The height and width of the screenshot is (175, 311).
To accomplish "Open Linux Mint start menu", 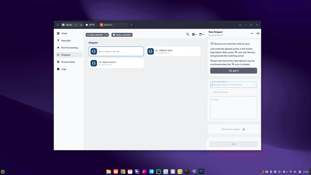I will coord(3,172).
